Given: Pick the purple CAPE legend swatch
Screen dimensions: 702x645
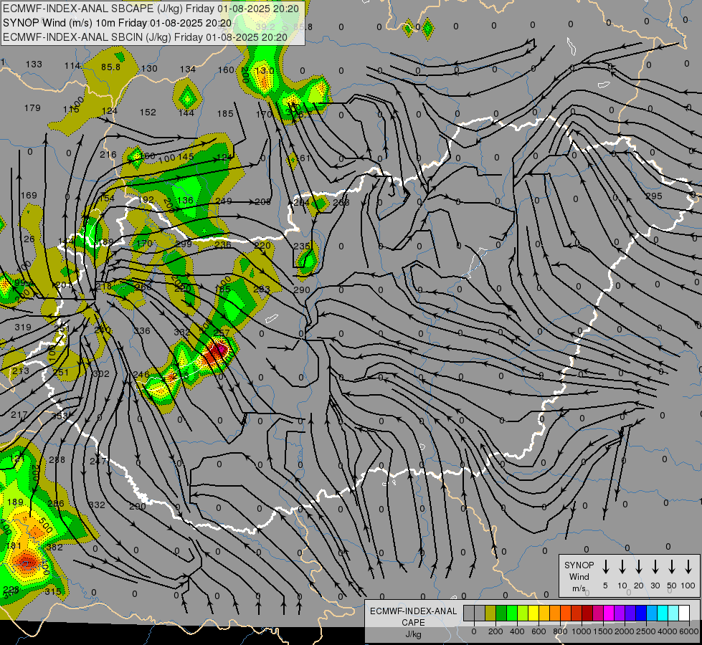Looking at the screenshot, I should (620, 613).
